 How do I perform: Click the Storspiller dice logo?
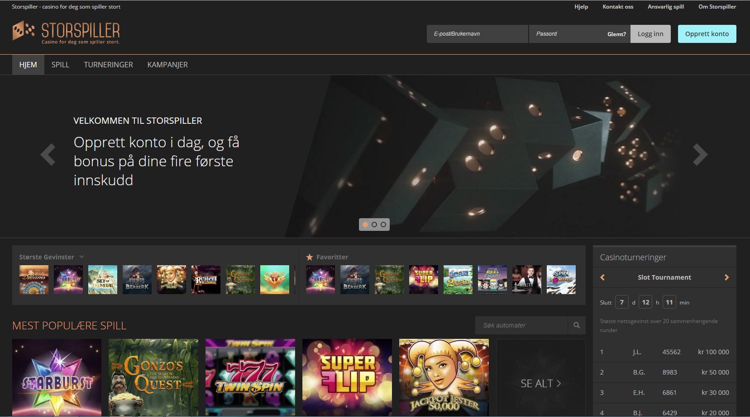click(x=24, y=31)
